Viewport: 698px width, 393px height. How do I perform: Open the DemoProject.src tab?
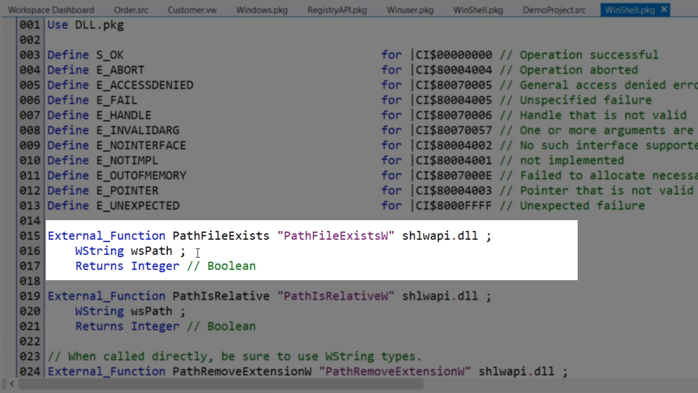click(x=554, y=10)
